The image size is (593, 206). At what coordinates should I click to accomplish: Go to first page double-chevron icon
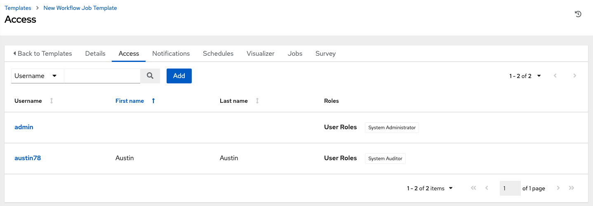point(473,188)
